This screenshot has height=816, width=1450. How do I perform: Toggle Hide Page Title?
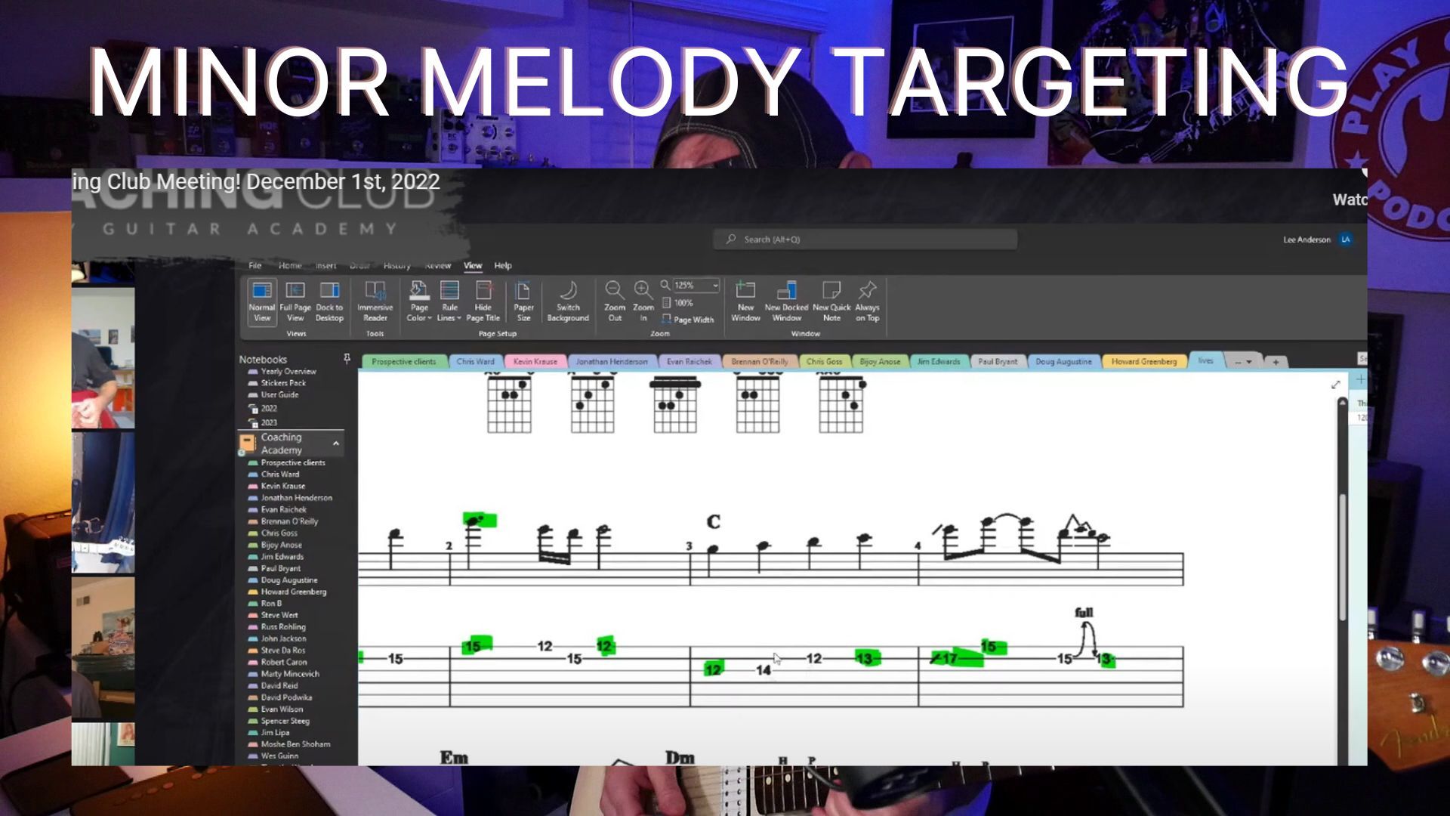[483, 292]
